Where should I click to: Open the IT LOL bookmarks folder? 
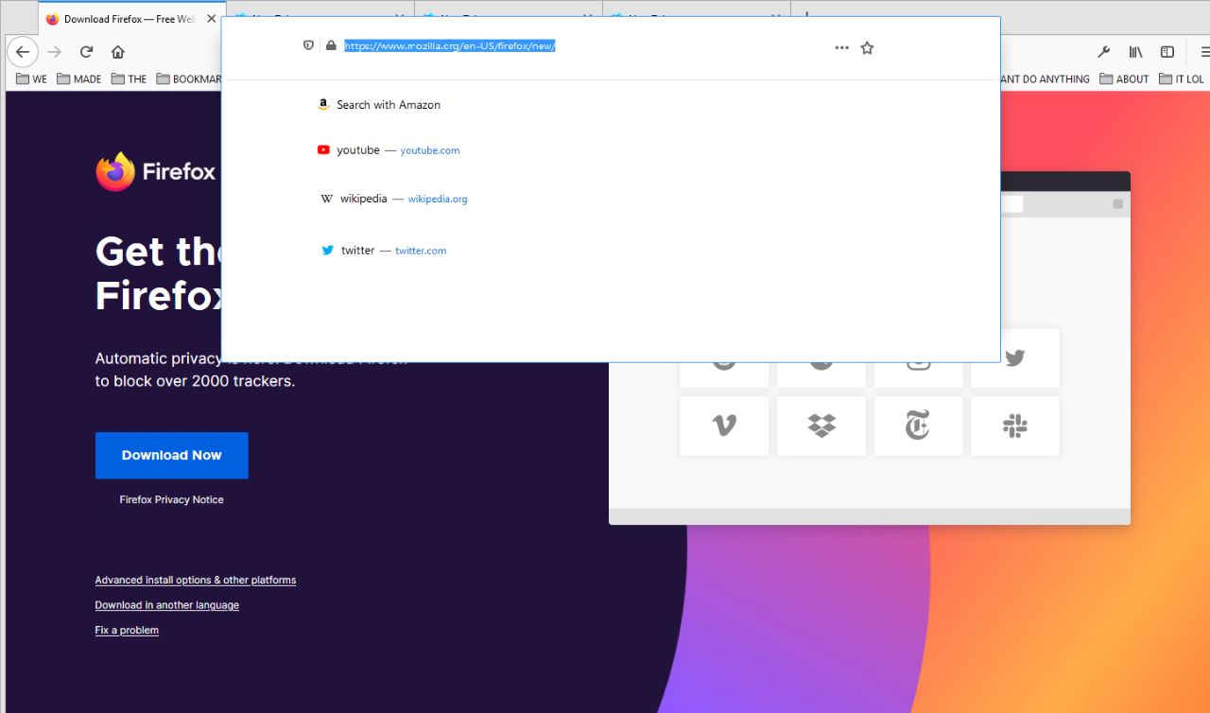tap(1182, 79)
